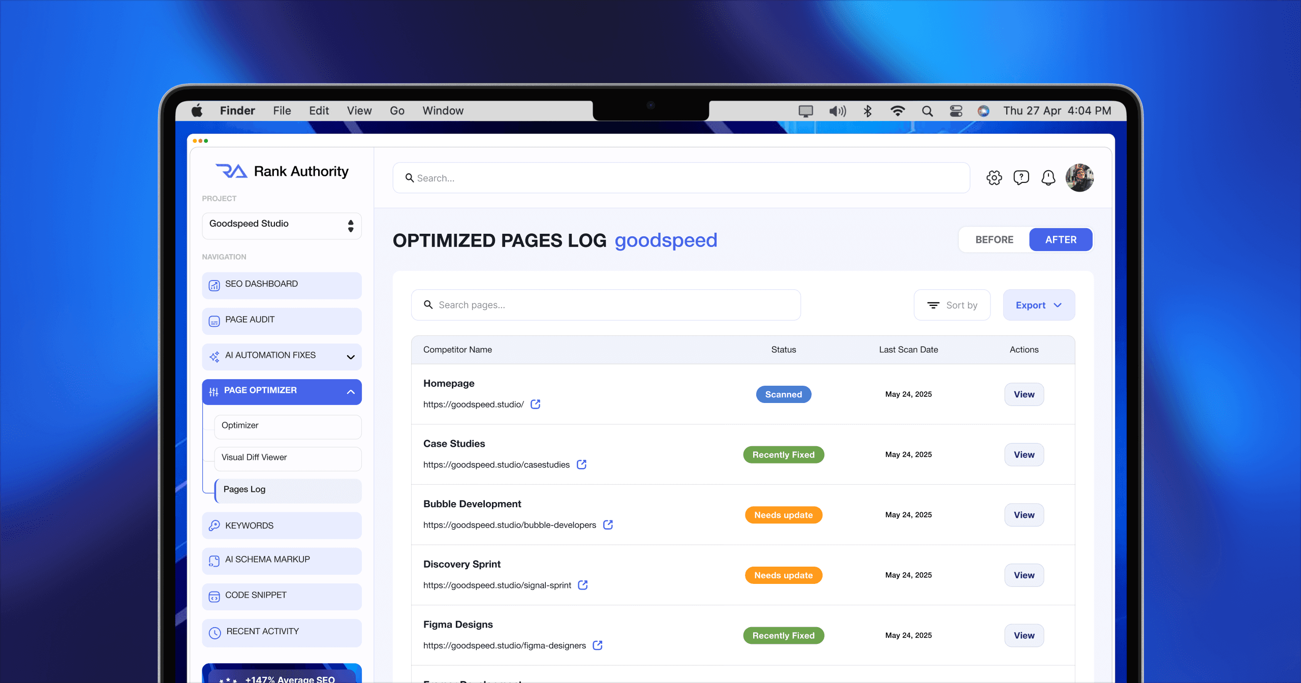Image resolution: width=1301 pixels, height=683 pixels.
Task: Open SEO Dashboard navigation item
Action: tap(282, 285)
